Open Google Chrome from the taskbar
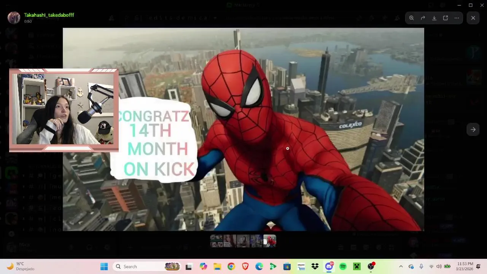This screenshot has height=274, width=487. tap(231, 266)
